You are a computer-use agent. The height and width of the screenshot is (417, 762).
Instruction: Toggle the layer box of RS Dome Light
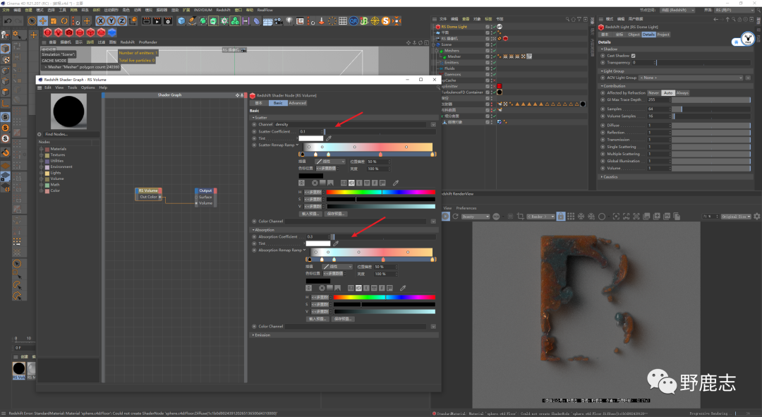click(488, 27)
